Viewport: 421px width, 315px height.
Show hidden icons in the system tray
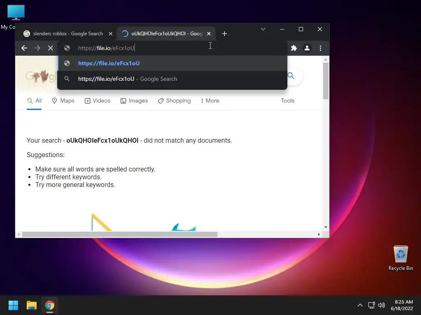click(360, 305)
